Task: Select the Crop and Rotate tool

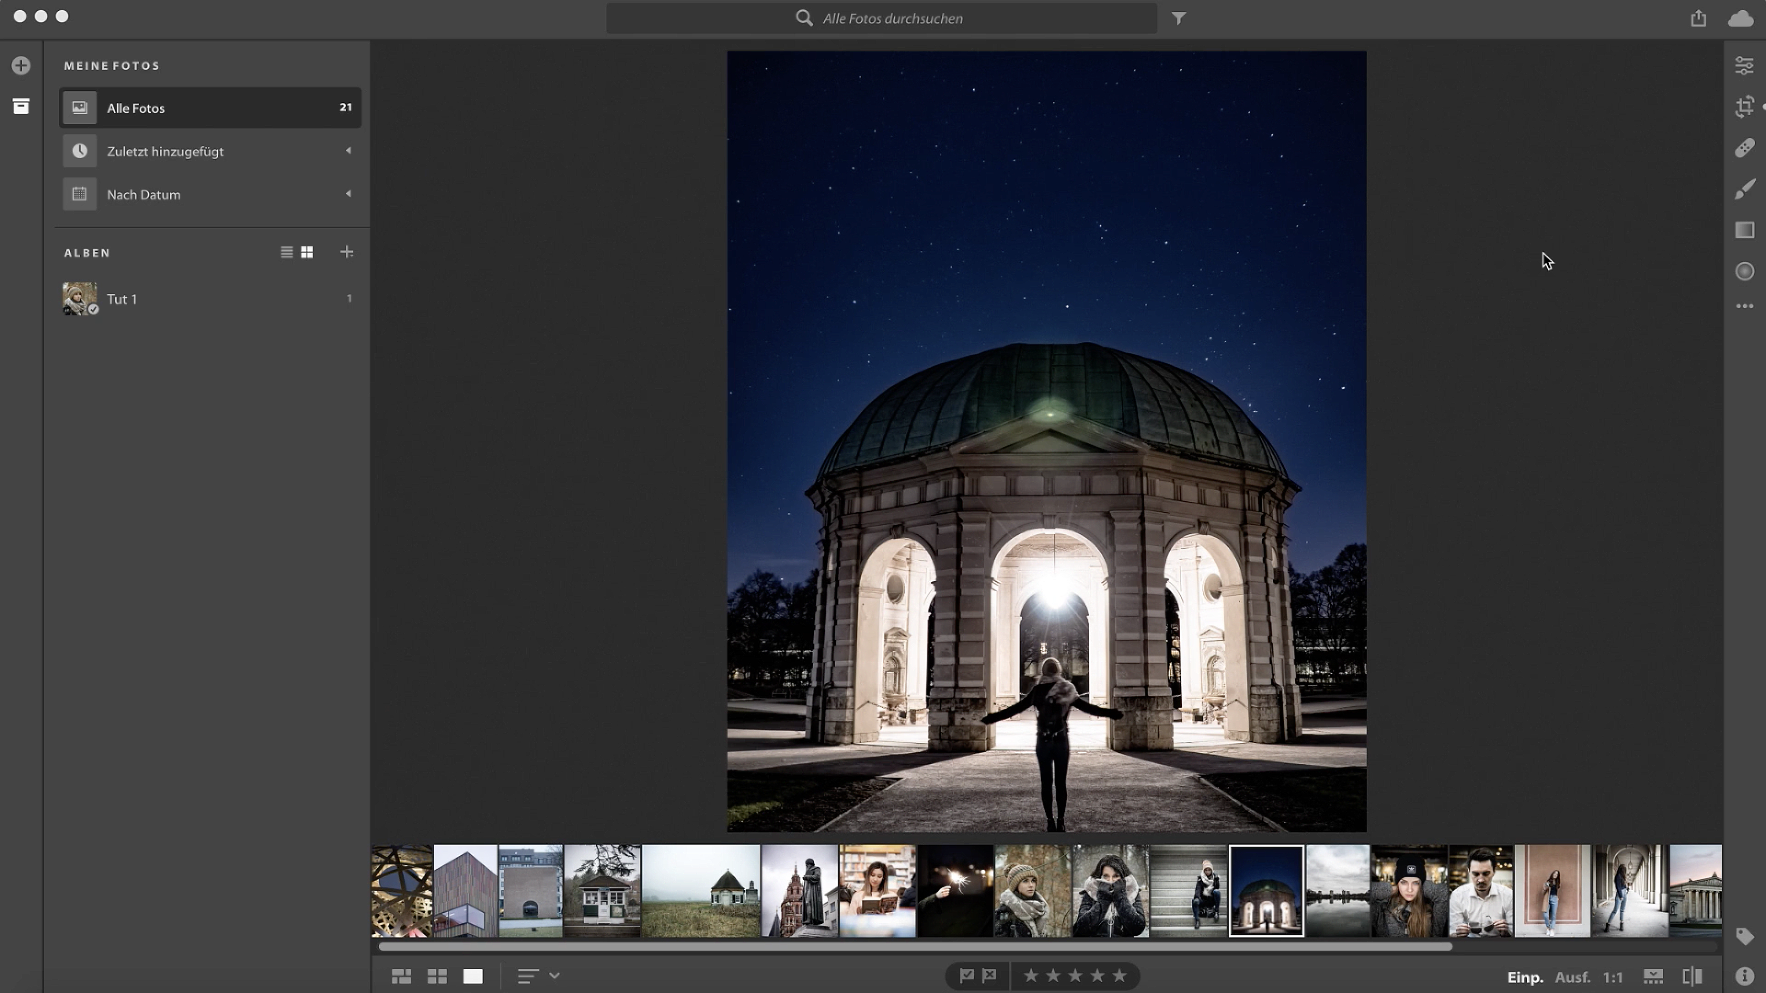Action: (1744, 107)
